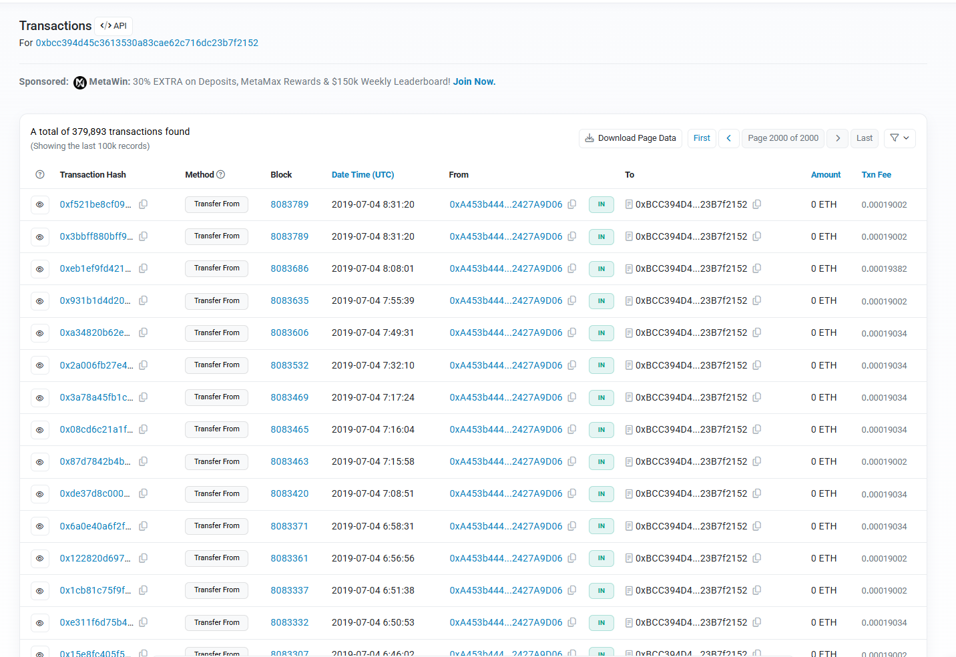Open block 8083635 link
This screenshot has height=657, width=956.
(289, 300)
